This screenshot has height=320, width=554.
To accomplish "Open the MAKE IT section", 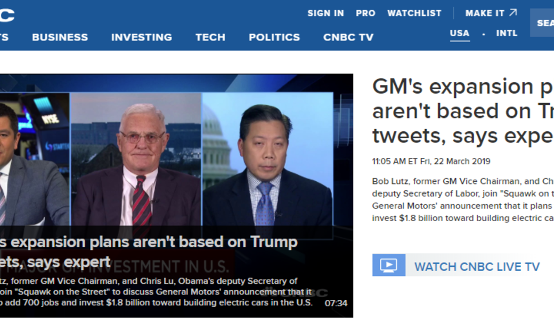I will pyautogui.click(x=484, y=13).
